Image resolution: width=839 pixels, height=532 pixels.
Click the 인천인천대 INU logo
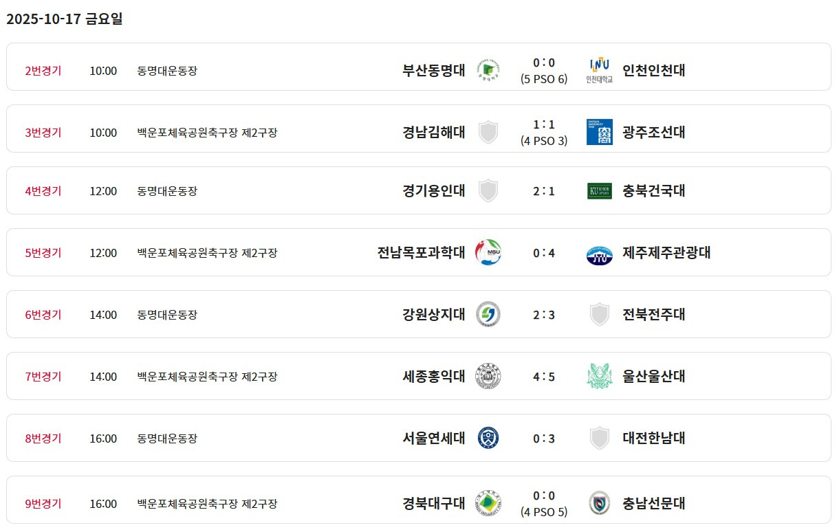(x=599, y=70)
